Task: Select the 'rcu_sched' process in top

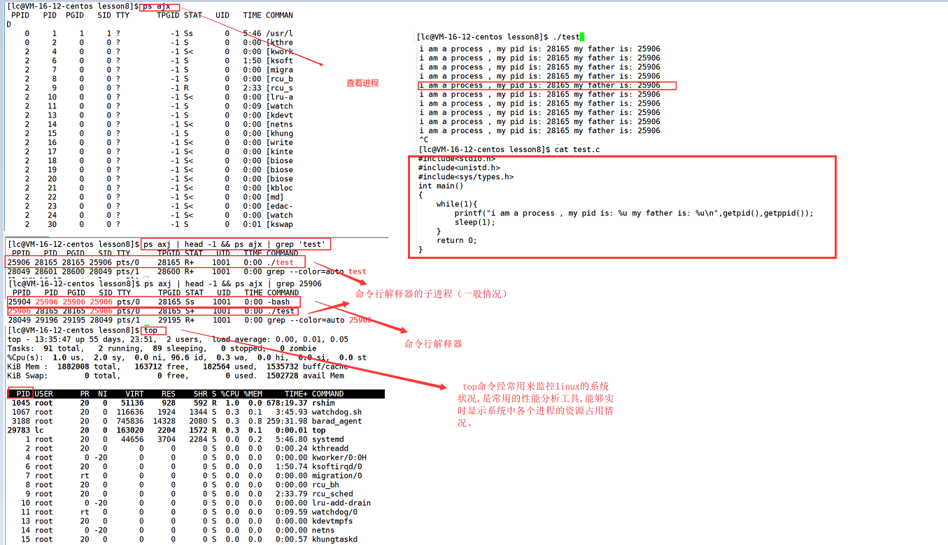Action: [x=332, y=494]
